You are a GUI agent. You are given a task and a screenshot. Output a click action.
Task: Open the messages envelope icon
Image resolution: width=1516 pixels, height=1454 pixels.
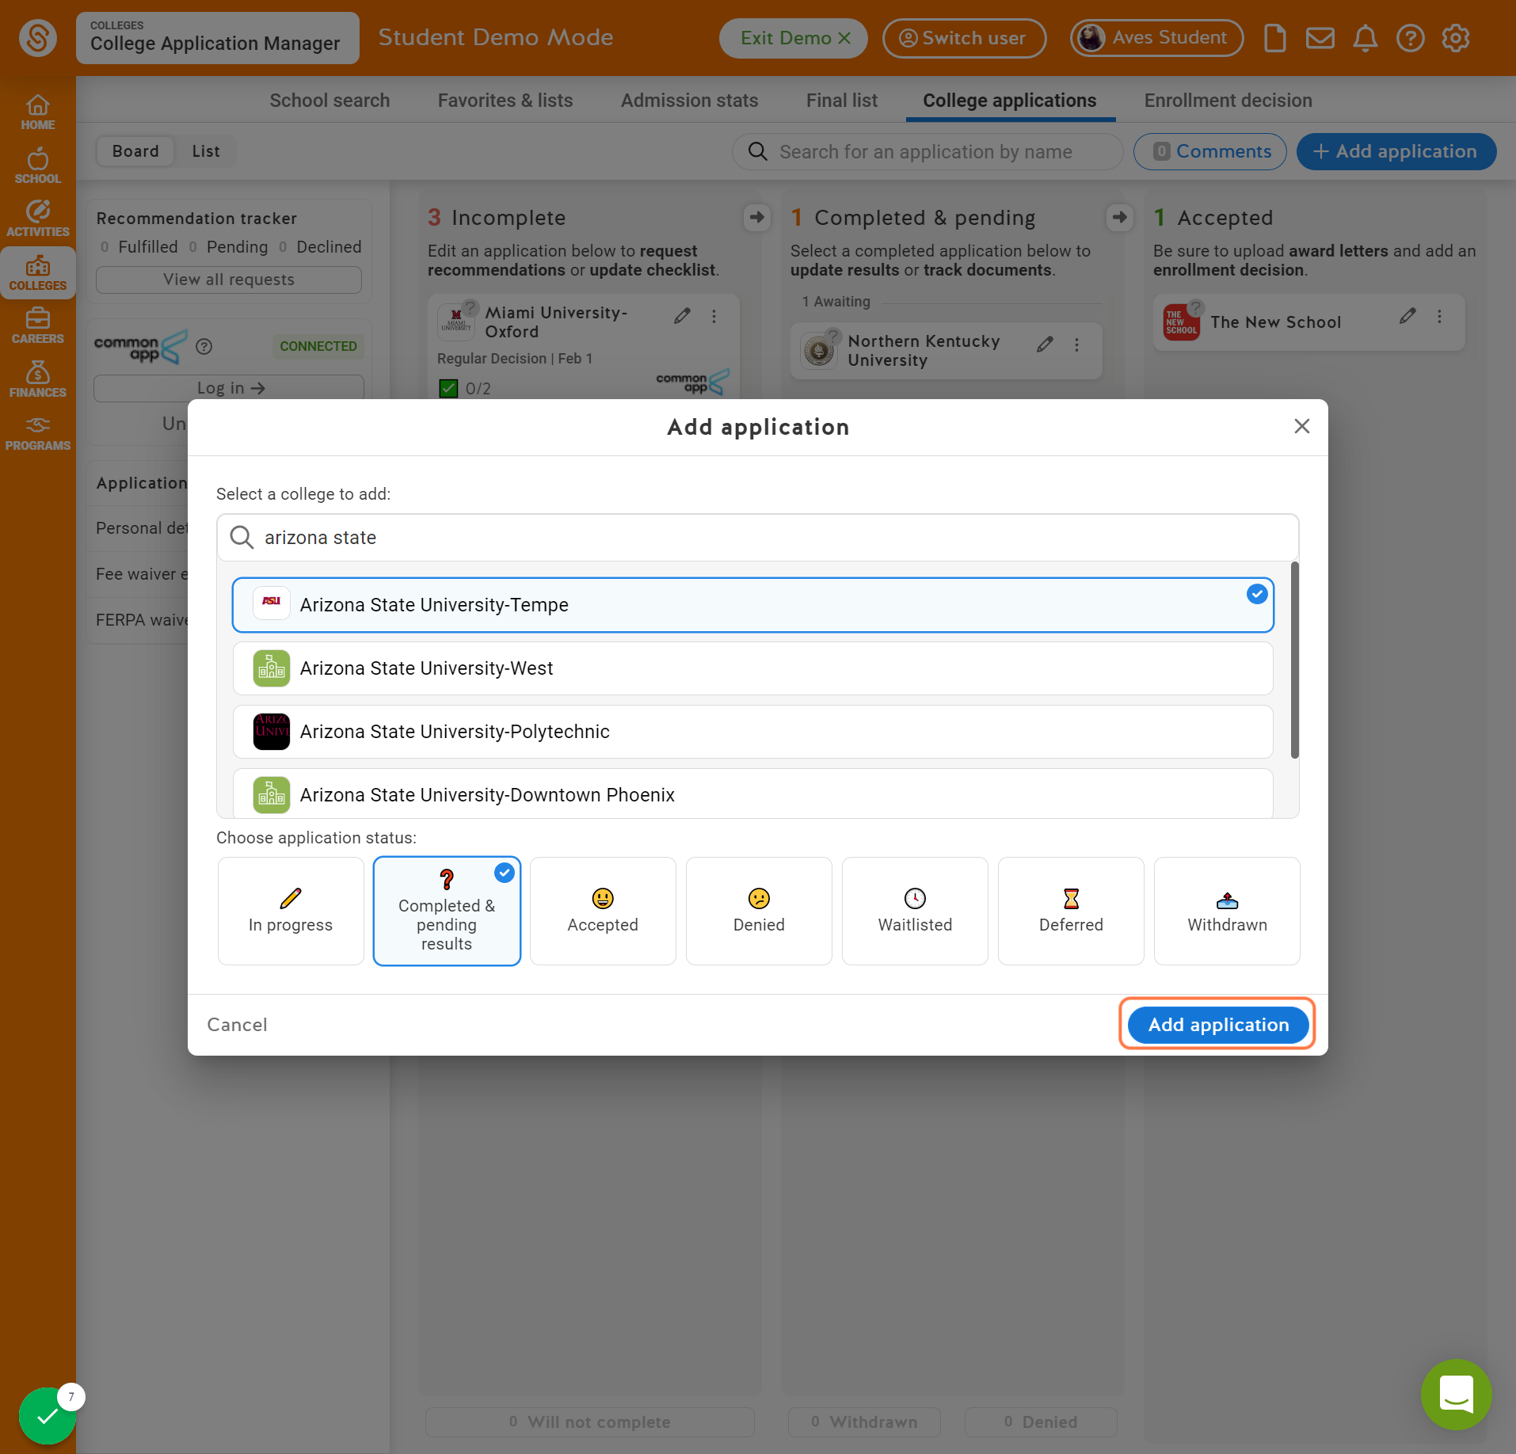pos(1320,38)
